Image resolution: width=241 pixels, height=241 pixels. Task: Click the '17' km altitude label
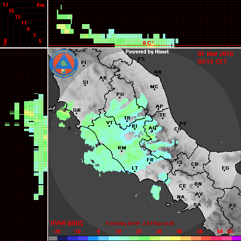(5, 5)
